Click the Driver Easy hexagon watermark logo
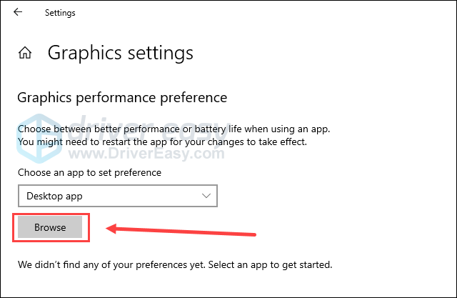The image size is (457, 298). tap(39, 138)
